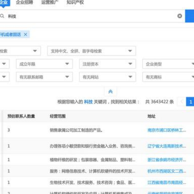
Task: Switch to the 企业招聘 tab
Action: point(24,2)
